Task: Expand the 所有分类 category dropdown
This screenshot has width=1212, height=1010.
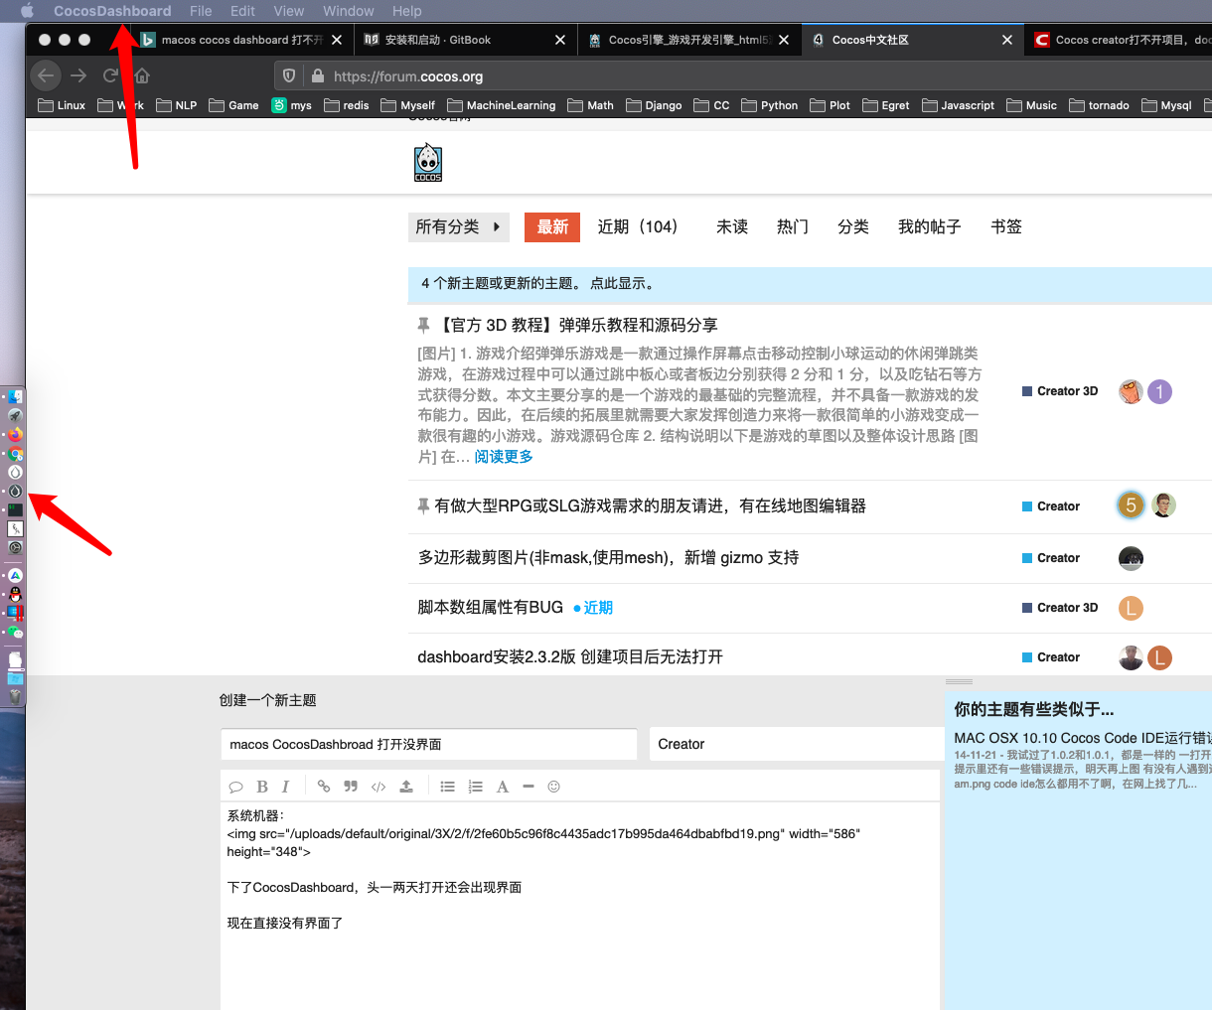Action: pos(459,226)
